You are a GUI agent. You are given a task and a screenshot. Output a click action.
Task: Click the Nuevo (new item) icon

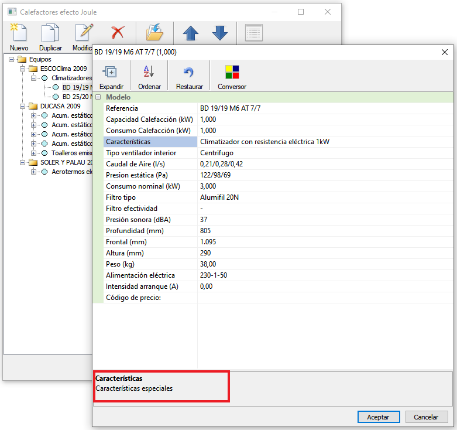19,33
